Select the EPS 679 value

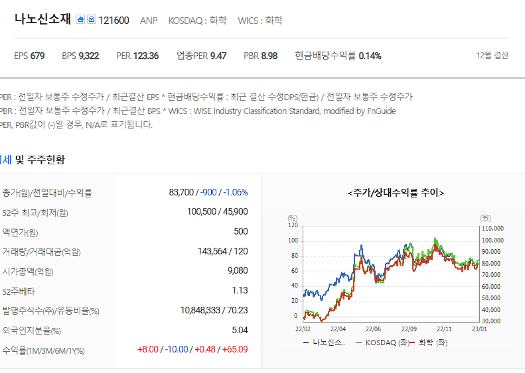[x=29, y=56]
